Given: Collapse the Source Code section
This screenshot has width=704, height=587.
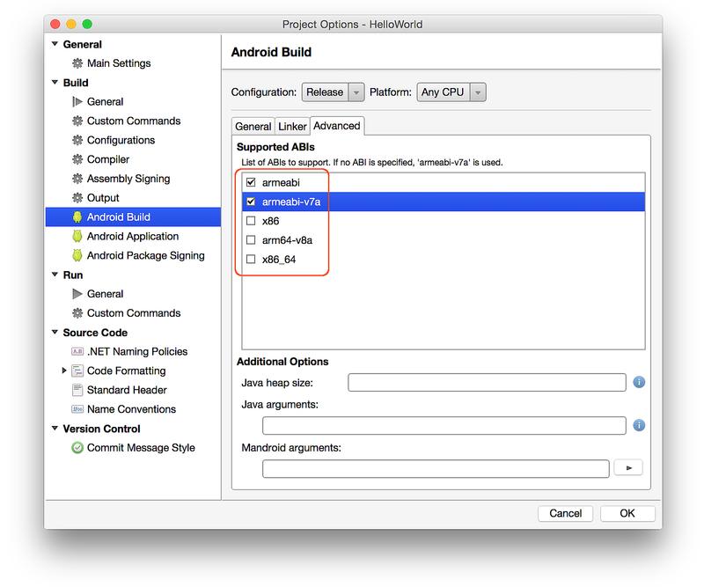Looking at the screenshot, I should (54, 332).
